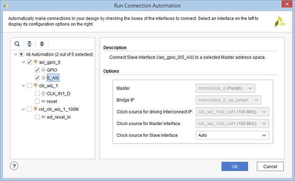Click the Cancel button
295x181 pixels.
coord(270,166)
